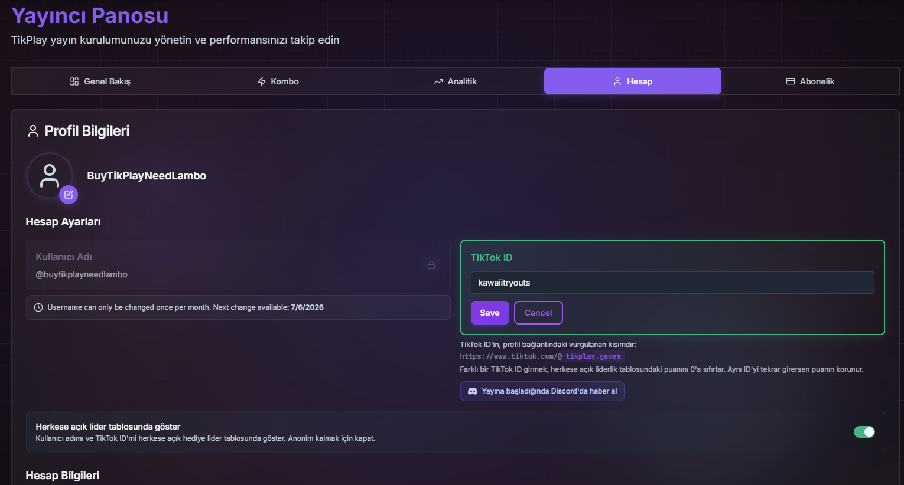Open the Genel Bakış tab
The width and height of the screenshot is (904, 485).
point(100,81)
